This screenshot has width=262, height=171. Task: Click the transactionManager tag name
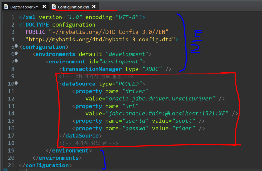tap(92, 69)
